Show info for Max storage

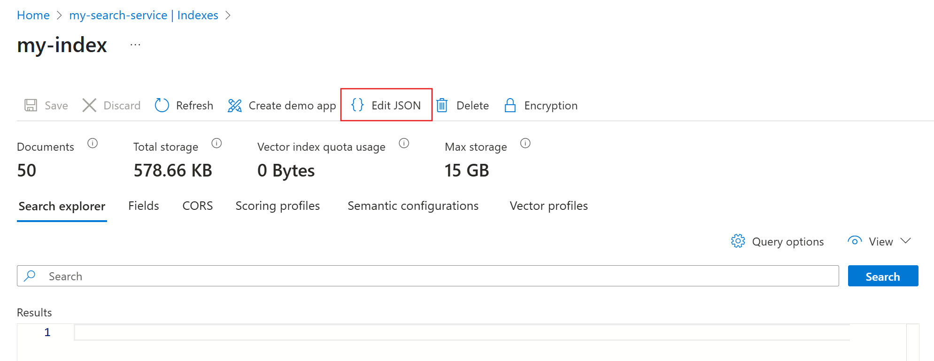point(525,143)
